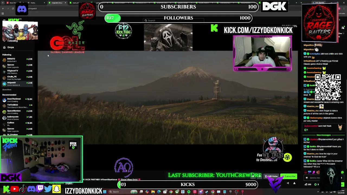347x195 pixels.
Task: Open Spotify from the taskbar
Action: pos(189,192)
